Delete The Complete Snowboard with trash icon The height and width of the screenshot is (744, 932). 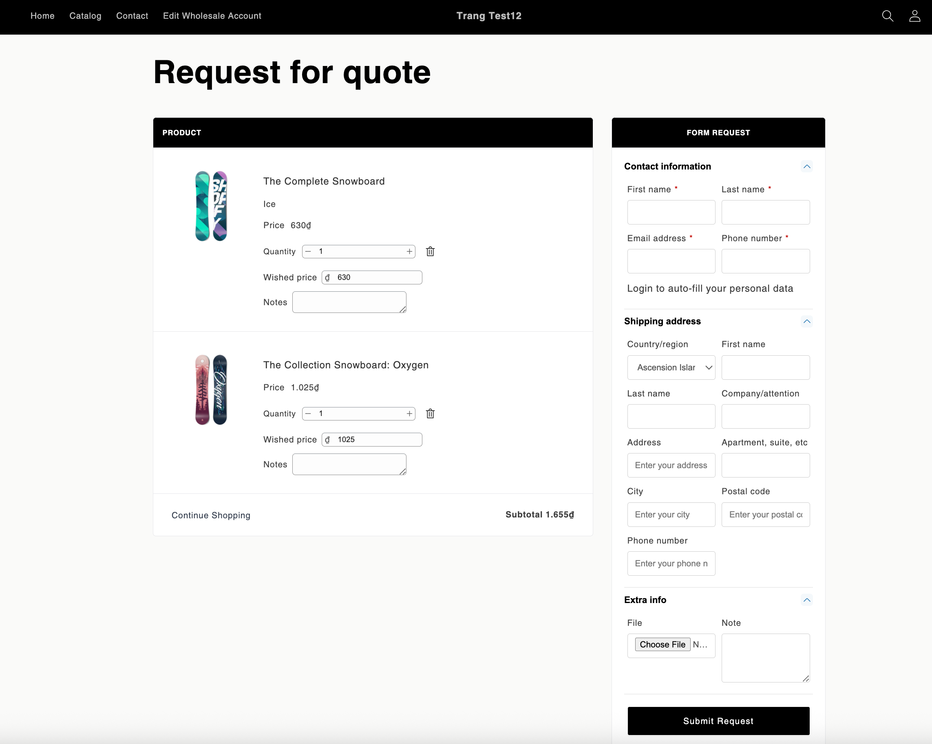click(430, 251)
